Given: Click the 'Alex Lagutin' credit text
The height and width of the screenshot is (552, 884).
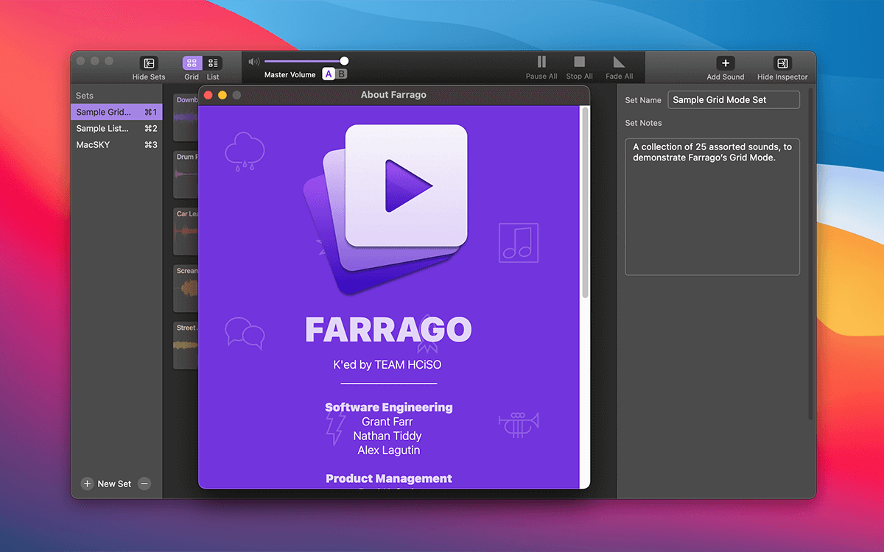Looking at the screenshot, I should [389, 450].
